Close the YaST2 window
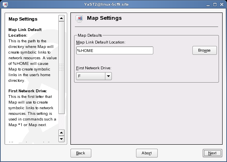Viewport: 227px width, 162px height. click(222, 4)
